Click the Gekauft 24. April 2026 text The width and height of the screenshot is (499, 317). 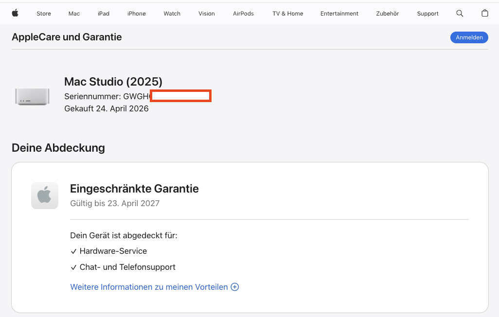pyautogui.click(x=107, y=108)
